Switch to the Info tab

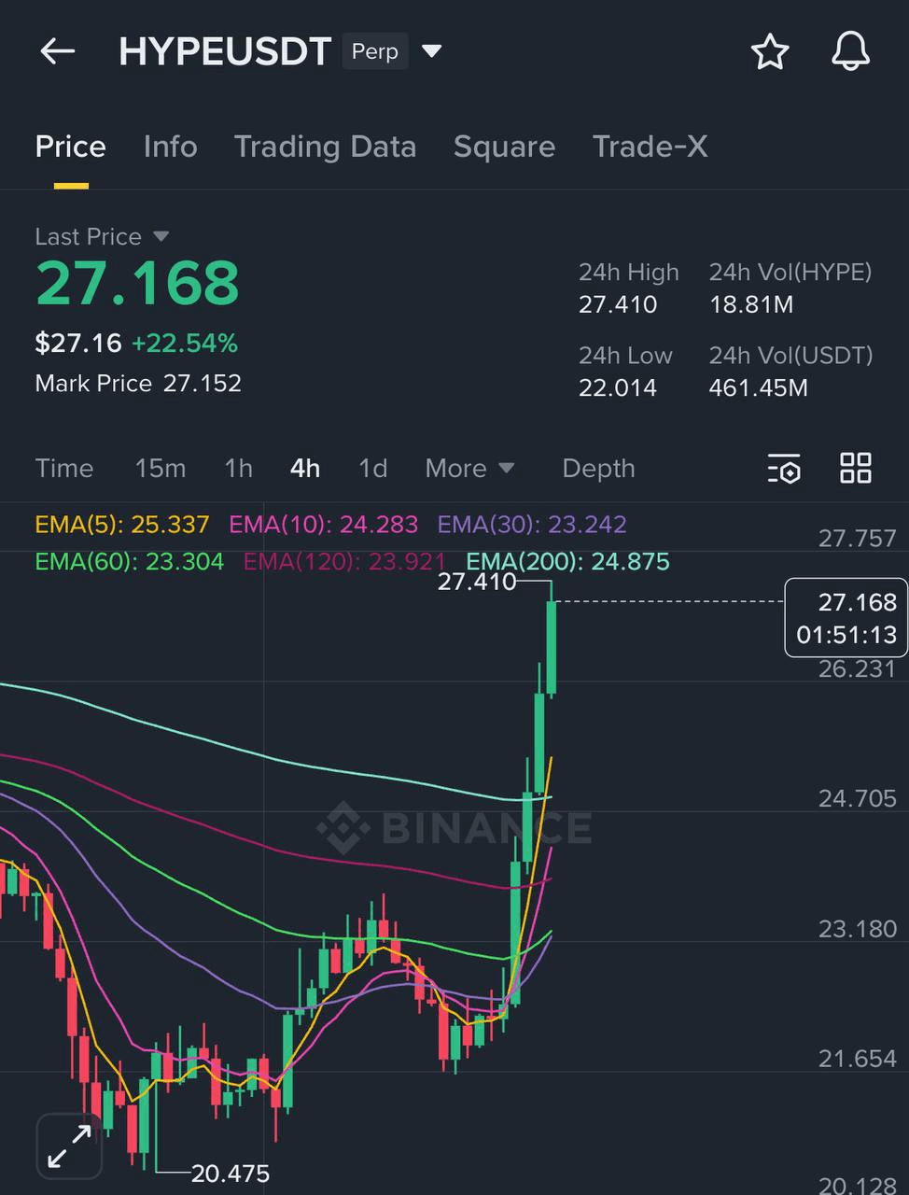click(170, 147)
